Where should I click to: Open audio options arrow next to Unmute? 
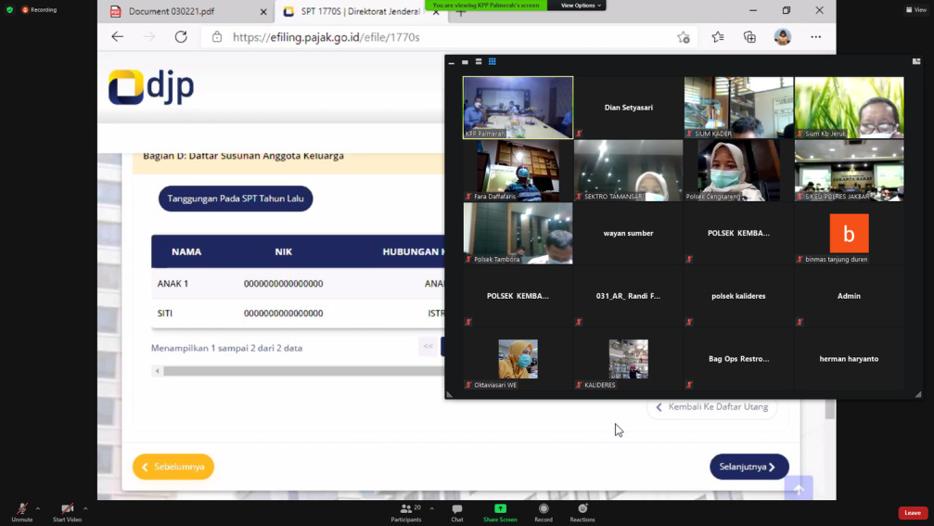(38, 508)
